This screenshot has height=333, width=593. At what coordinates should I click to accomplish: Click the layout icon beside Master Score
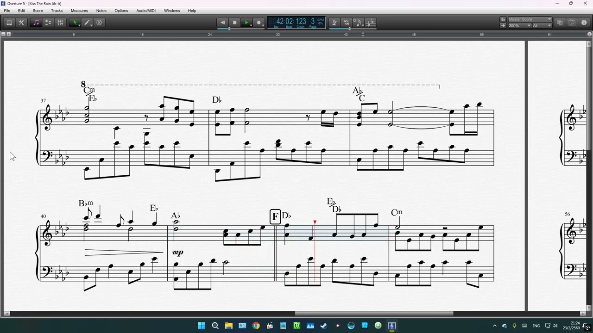pos(503,19)
